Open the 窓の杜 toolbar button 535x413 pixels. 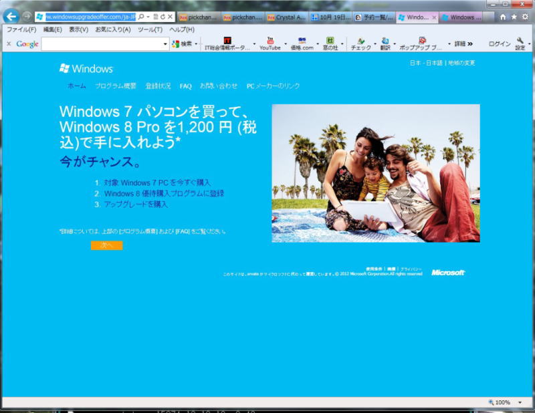[330, 44]
